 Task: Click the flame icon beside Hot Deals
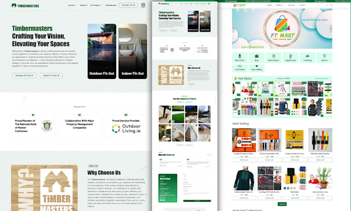tap(235, 78)
